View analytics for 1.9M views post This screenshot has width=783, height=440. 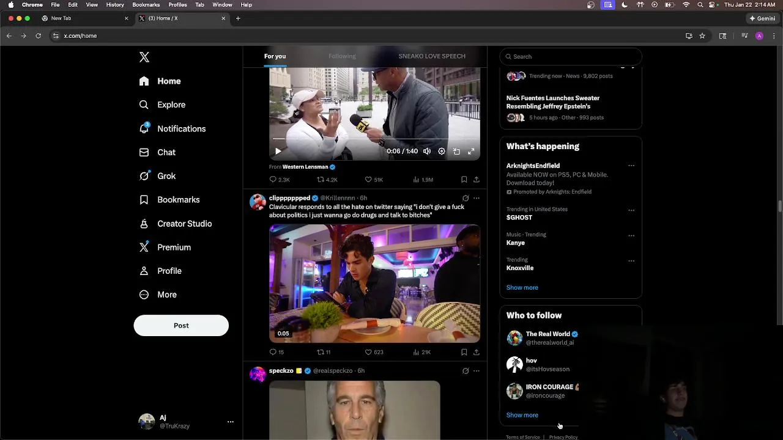coord(423,180)
